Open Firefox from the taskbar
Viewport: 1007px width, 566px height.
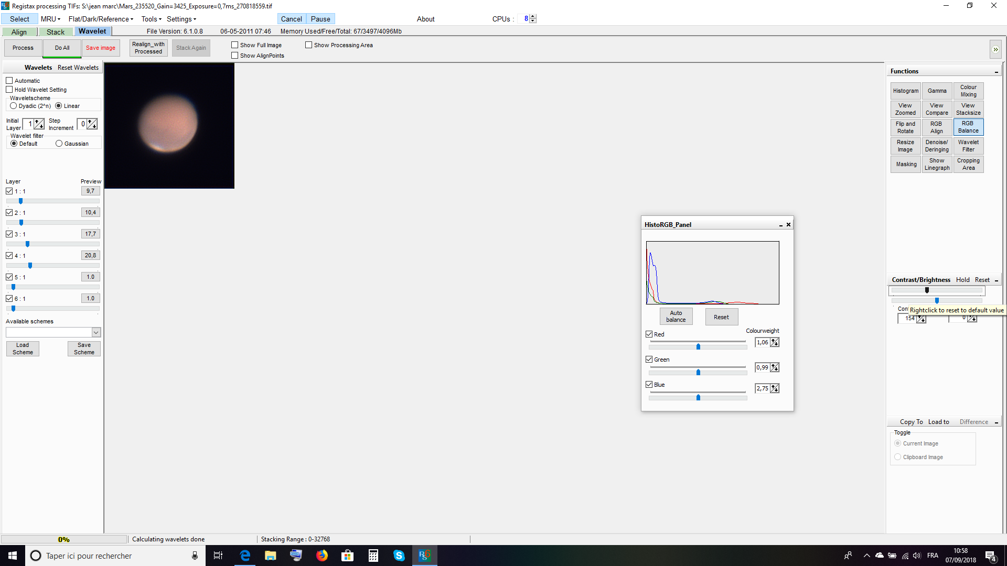click(x=322, y=556)
